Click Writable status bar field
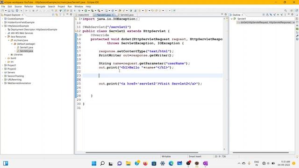 click(166, 156)
